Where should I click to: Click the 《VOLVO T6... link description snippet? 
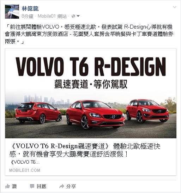pos(25,162)
